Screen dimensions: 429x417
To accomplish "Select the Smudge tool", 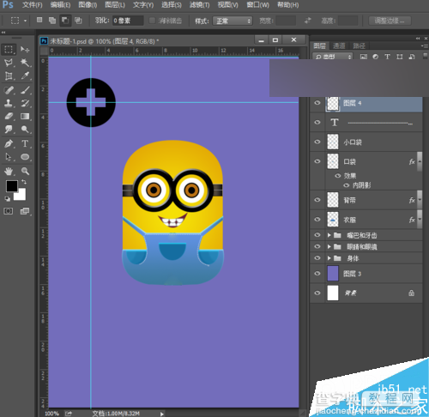I will [x=9, y=130].
